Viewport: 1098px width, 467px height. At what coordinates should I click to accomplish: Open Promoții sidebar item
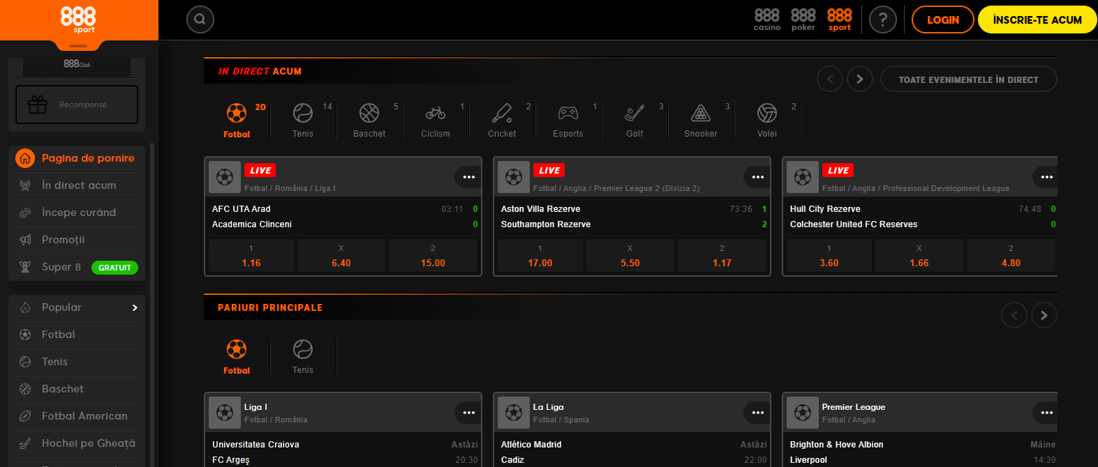77,240
